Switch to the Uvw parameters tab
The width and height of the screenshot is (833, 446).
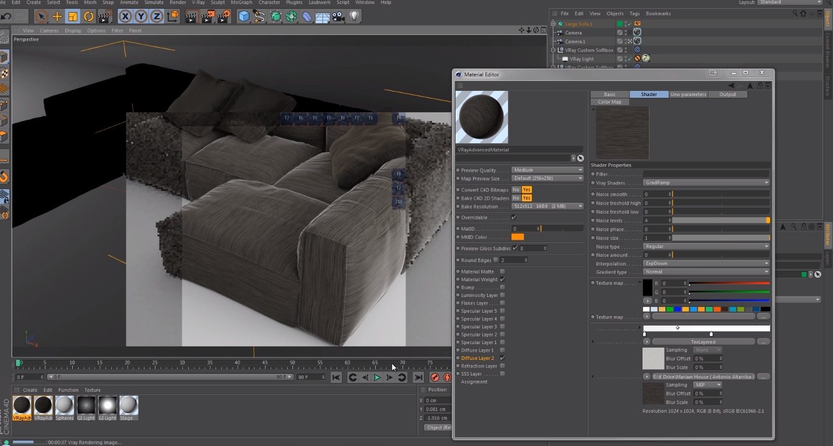(688, 94)
